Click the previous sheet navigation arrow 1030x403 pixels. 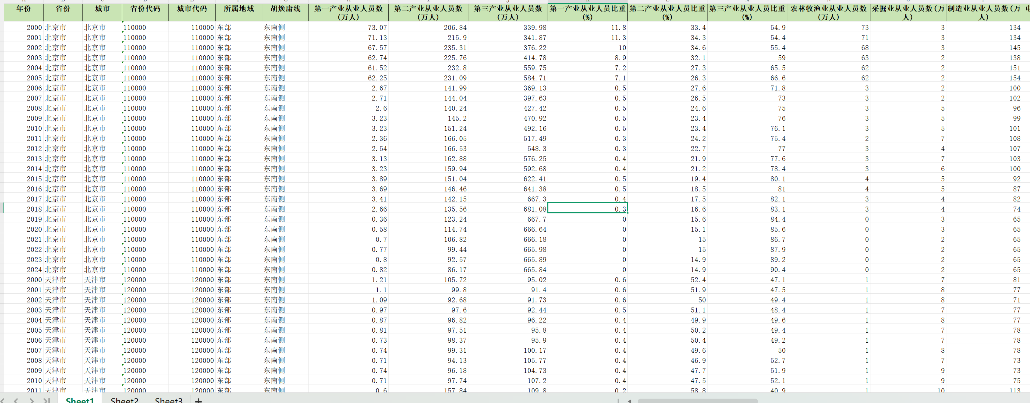(x=16, y=400)
